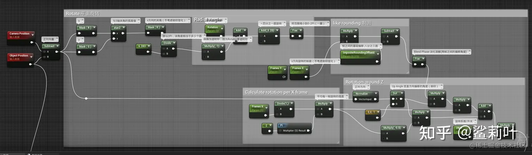Viewport: 532px width, 155px height.
Task: Click the atan2 x input pin
Action: click(113, 33)
